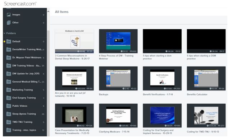The width and height of the screenshot is (228, 137).
Task: Click the sidebar scroll-up arrow
Action: [48, 11]
